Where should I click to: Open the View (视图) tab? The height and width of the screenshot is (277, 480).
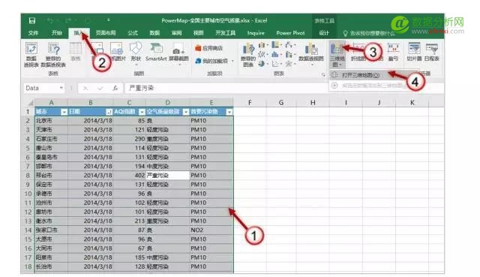pos(198,33)
